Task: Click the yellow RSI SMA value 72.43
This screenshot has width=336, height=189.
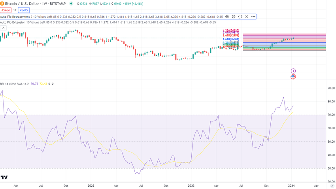Action: (x=43, y=84)
